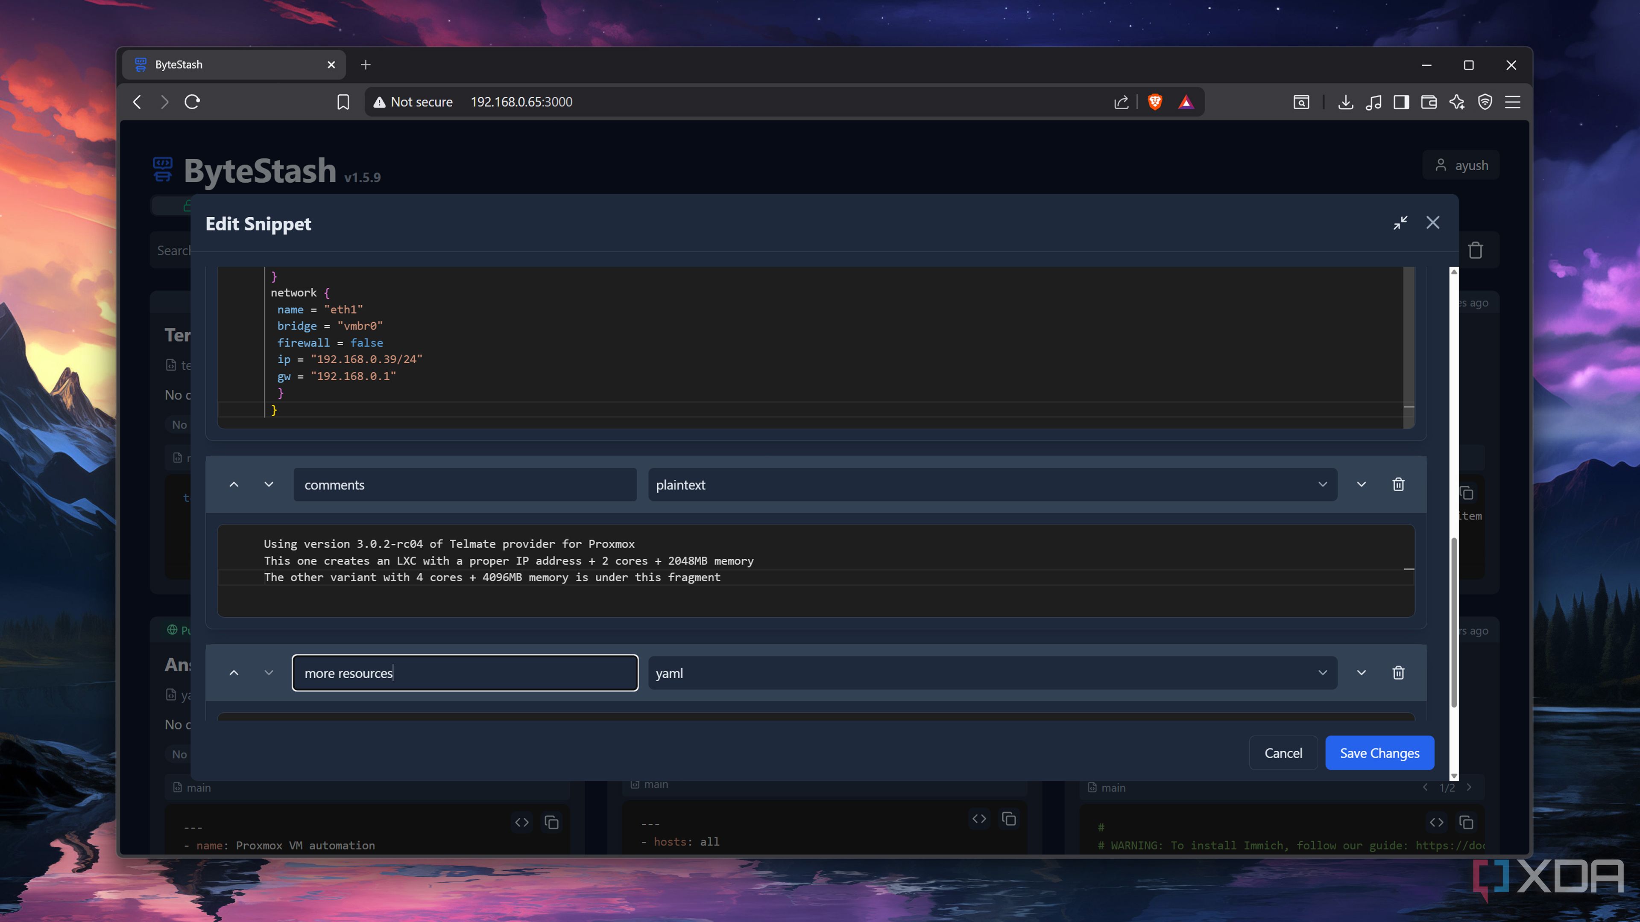Click the address bar URL
The width and height of the screenshot is (1640, 922).
(521, 102)
